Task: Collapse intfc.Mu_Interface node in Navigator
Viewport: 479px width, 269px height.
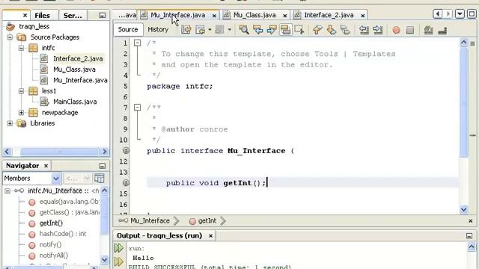Action: coord(7,191)
